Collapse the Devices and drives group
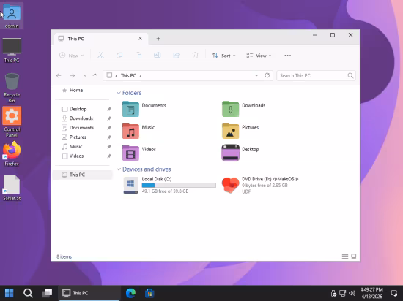 coord(119,169)
